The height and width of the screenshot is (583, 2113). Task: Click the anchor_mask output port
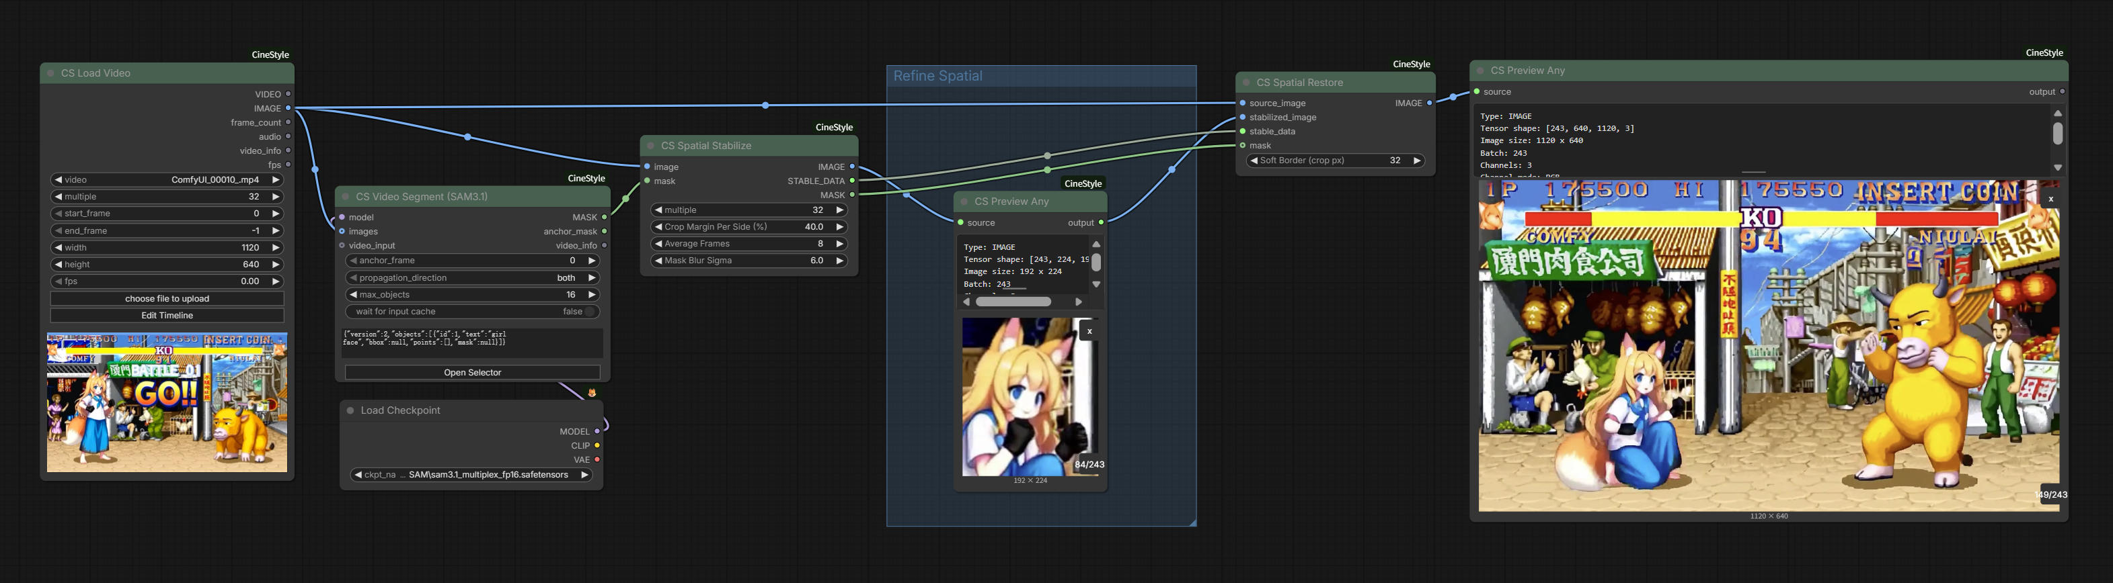coord(605,232)
